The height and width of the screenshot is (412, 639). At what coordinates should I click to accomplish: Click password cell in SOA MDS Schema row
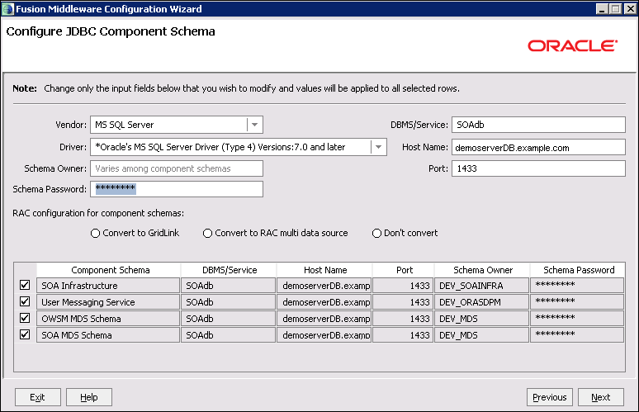point(577,335)
